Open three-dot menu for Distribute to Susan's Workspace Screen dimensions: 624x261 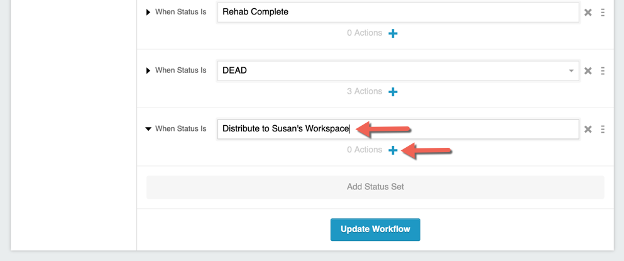603,129
